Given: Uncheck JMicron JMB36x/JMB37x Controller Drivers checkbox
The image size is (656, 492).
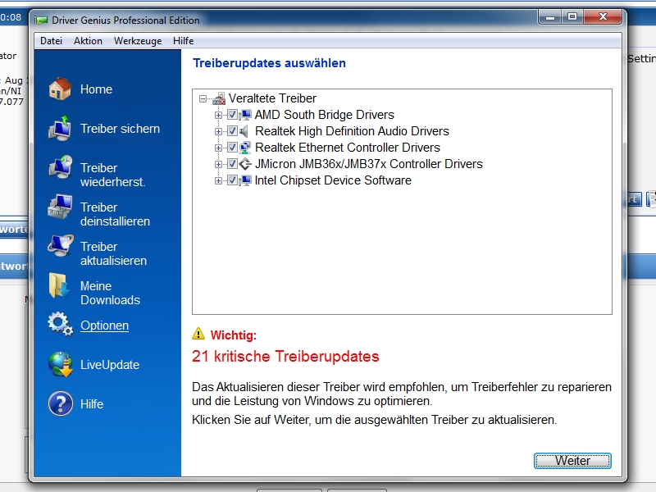Looking at the screenshot, I should point(232,164).
